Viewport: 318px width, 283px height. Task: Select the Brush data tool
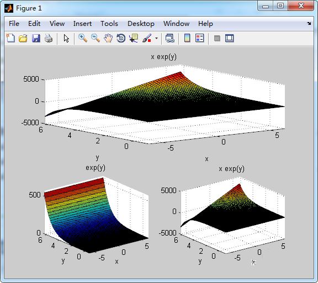tap(147, 38)
